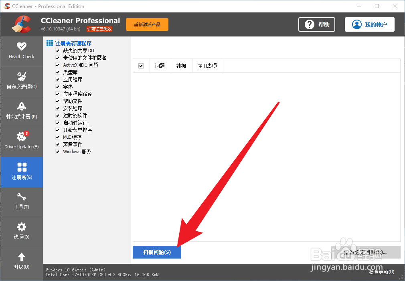Screen dimensions: 405x281
Task: Maximize the CCleaner window
Action: coord(377,6)
